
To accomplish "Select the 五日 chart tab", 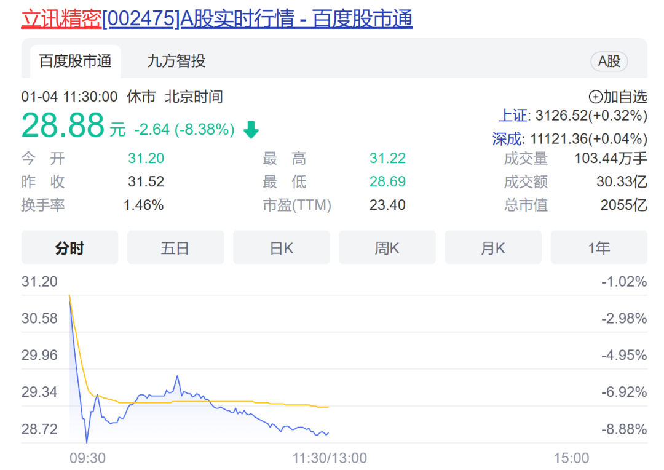I will 175,247.
